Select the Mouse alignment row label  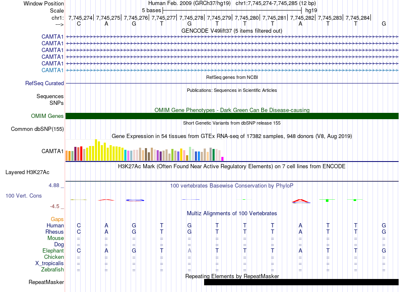[55, 238]
